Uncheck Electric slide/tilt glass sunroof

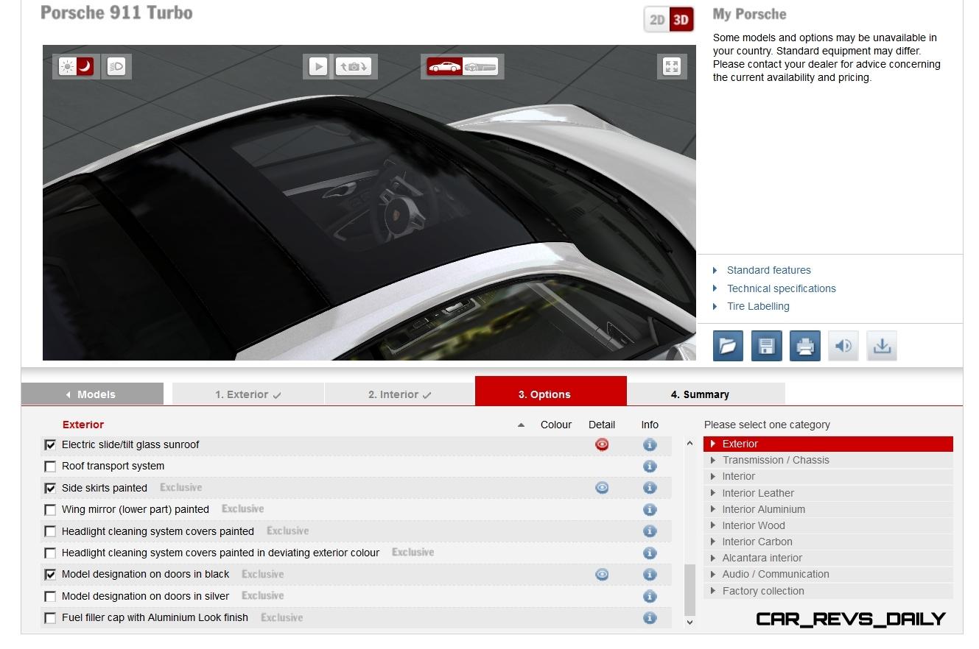(x=50, y=445)
